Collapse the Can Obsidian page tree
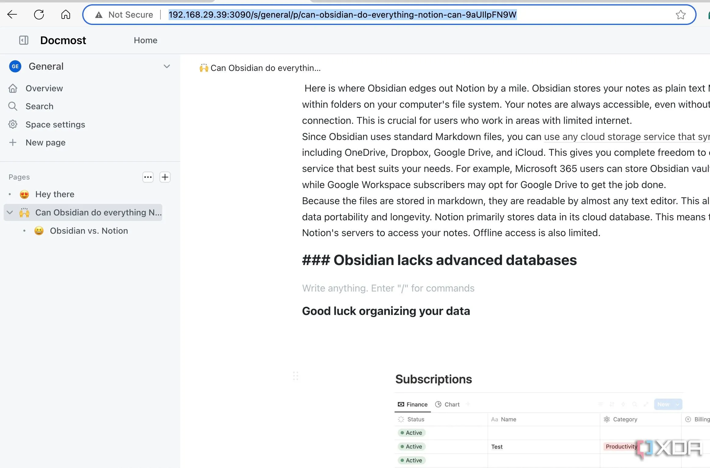Image resolution: width=710 pixels, height=468 pixels. click(10, 212)
